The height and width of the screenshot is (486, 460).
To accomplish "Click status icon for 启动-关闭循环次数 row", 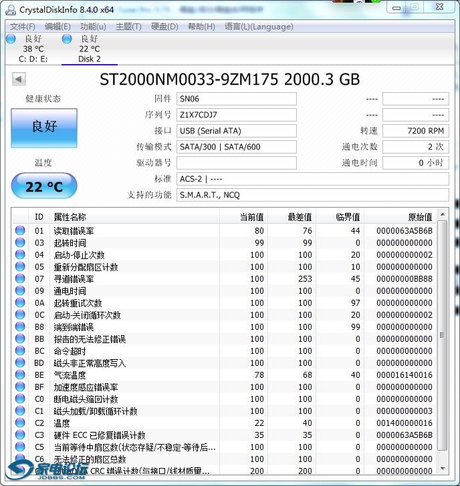I will [x=20, y=314].
